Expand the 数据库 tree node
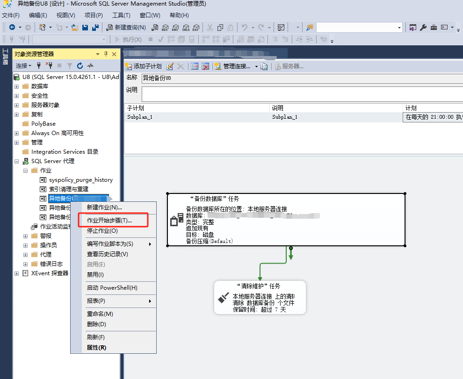 (16, 86)
